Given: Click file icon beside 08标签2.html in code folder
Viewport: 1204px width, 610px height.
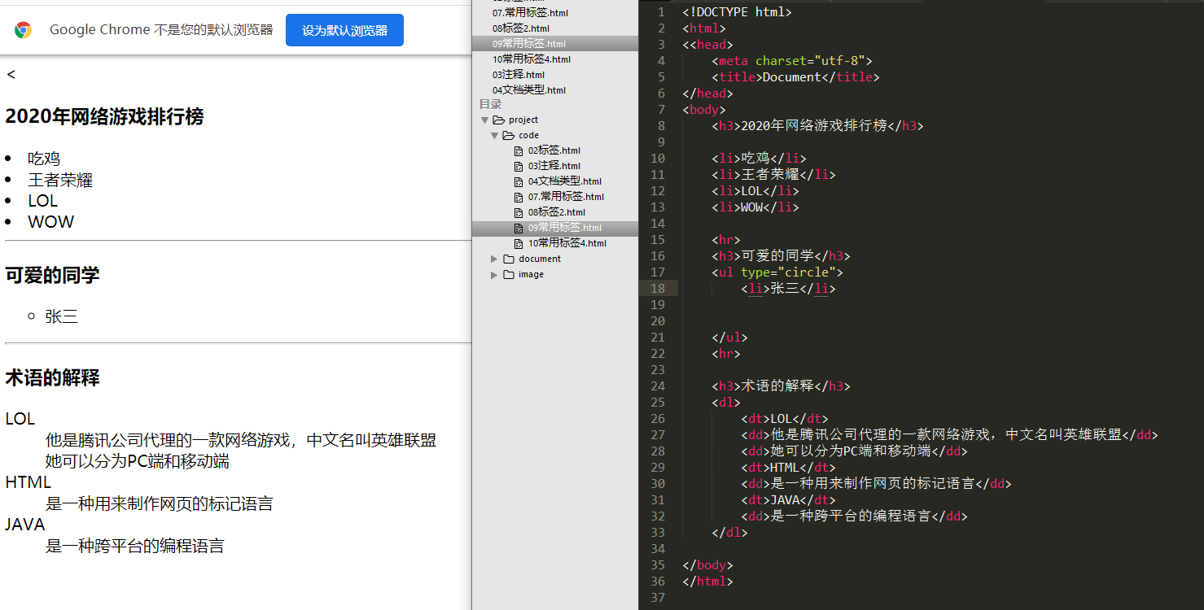Looking at the screenshot, I should (x=519, y=212).
